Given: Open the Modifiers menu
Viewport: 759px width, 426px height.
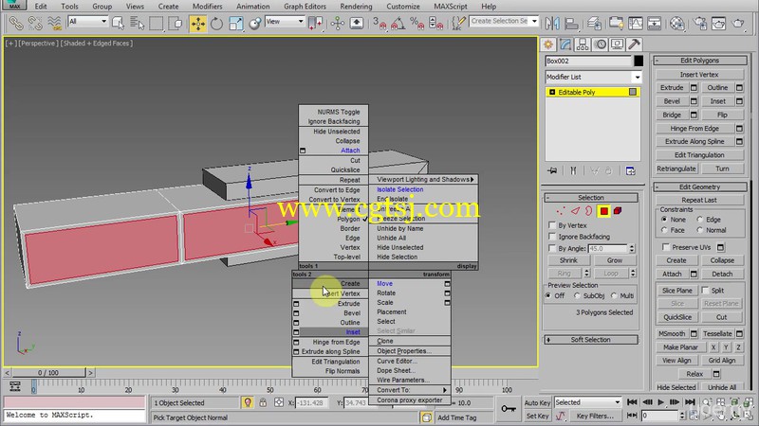Looking at the screenshot, I should point(207,7).
